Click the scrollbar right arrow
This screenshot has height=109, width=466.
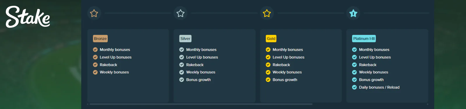[428, 104]
